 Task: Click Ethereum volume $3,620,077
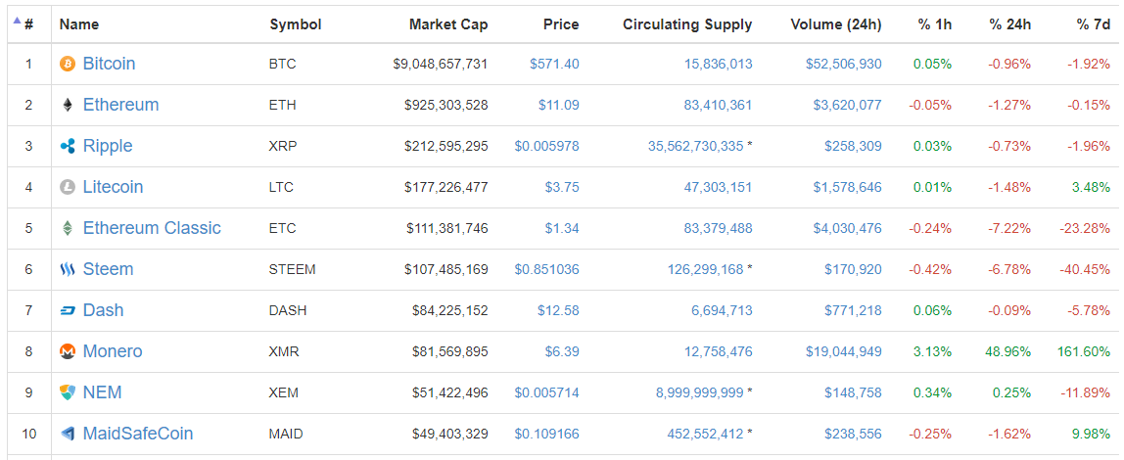[847, 106]
